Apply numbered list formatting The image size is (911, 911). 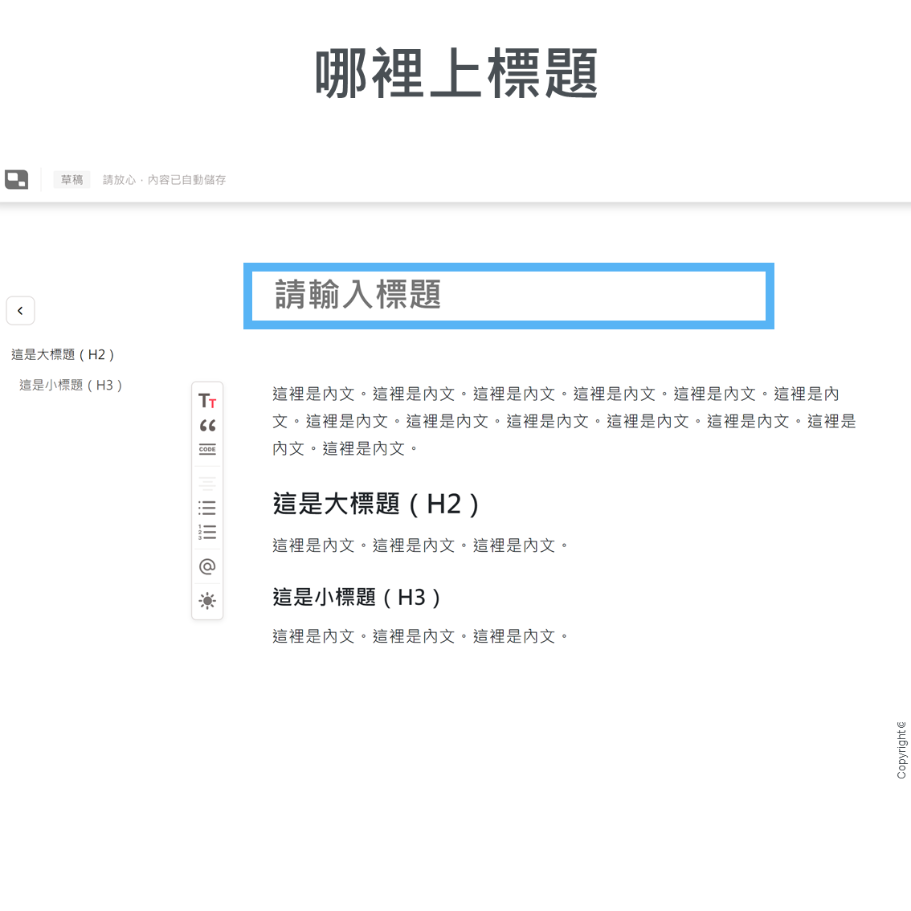pos(207,532)
